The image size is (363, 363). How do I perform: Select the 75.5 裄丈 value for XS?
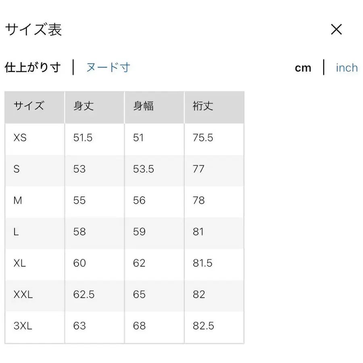click(x=203, y=138)
